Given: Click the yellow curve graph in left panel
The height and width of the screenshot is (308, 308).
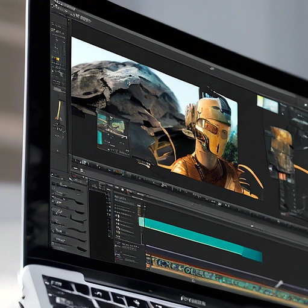Looking at the screenshot, I should pos(59,110).
